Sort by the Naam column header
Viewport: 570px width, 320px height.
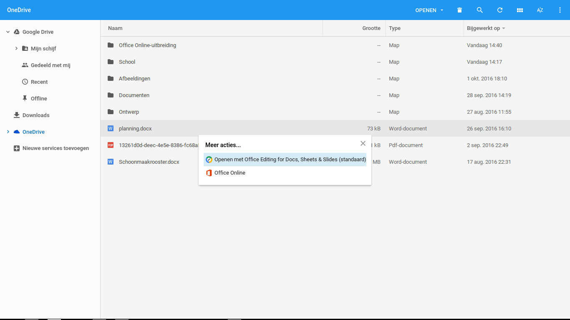click(115, 28)
